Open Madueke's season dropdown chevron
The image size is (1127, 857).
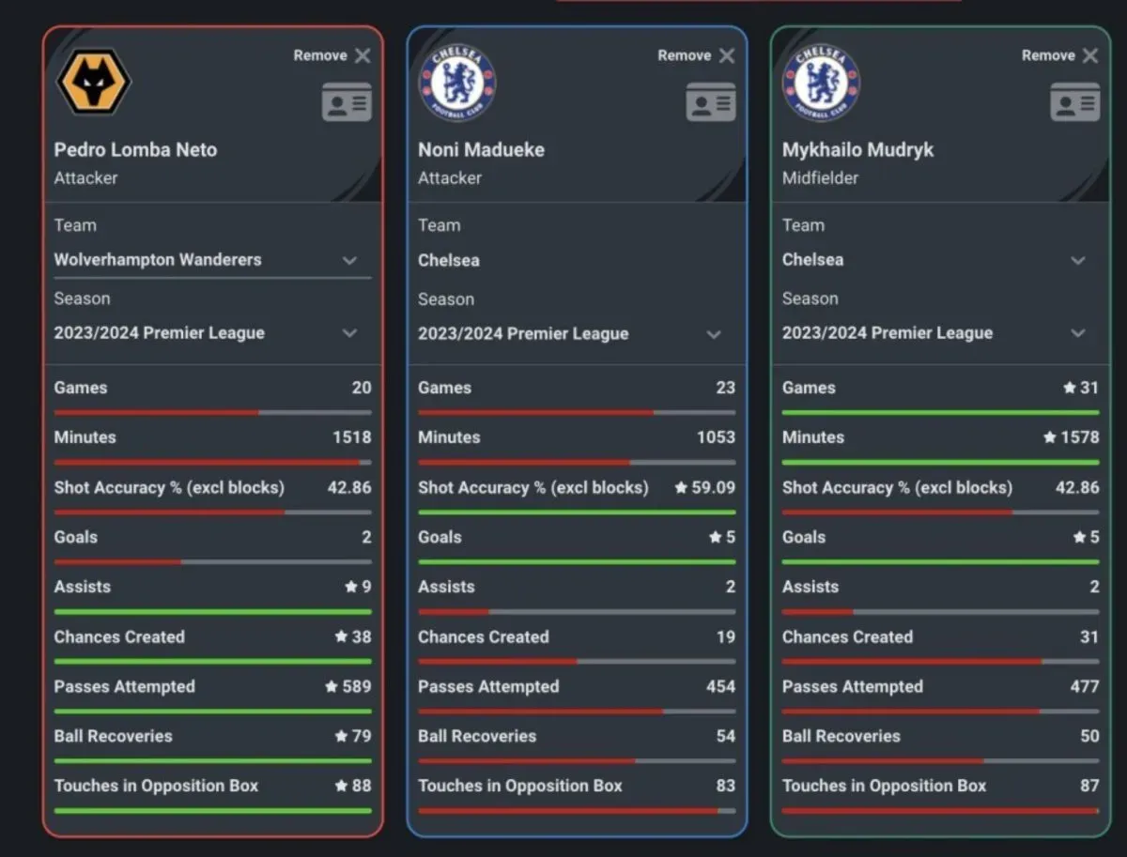pos(714,334)
